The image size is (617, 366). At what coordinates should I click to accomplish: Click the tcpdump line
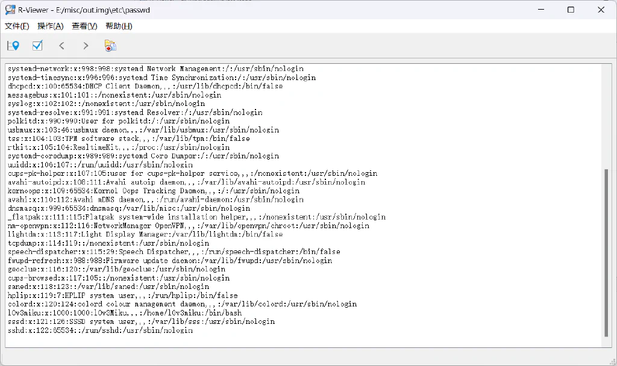[x=108, y=243]
